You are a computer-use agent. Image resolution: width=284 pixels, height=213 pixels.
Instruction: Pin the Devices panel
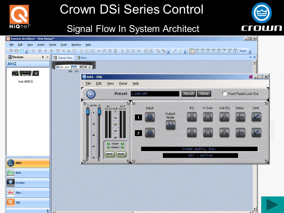tap(43, 57)
